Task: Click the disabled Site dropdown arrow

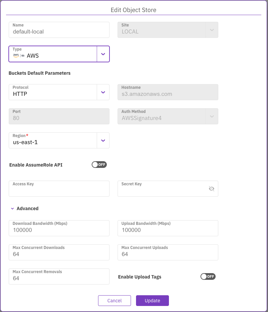Action: coord(212,30)
